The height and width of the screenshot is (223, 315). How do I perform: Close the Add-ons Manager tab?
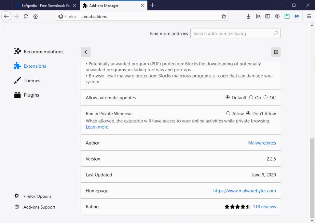point(142,6)
